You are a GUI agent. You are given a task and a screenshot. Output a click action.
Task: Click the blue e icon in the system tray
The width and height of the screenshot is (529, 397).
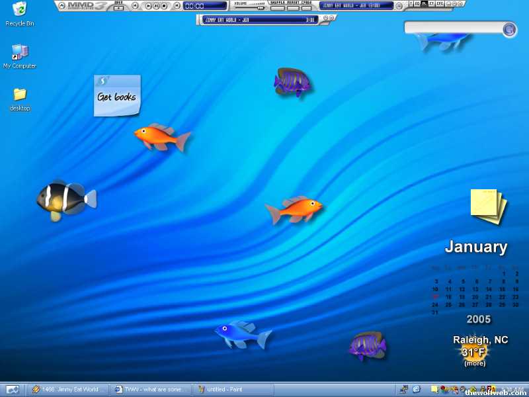click(417, 389)
